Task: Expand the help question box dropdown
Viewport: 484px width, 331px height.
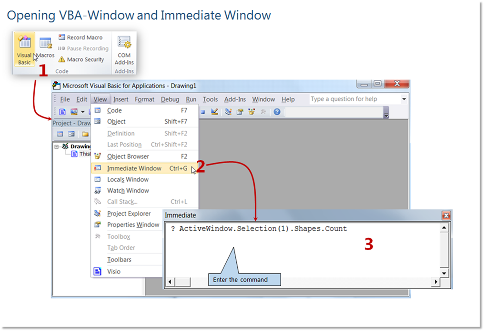Action: [404, 99]
